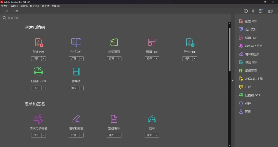Open 请求电子签名 from the right sidebar

(x=250, y=46)
